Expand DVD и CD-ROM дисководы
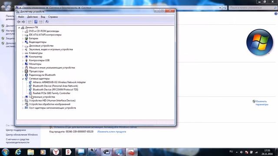Screen dimensions: 278x156 (23, 31)
